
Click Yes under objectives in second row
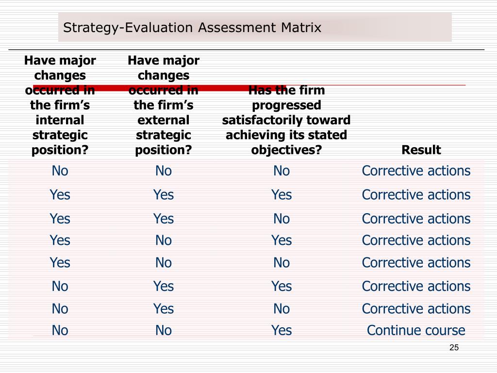click(282, 194)
